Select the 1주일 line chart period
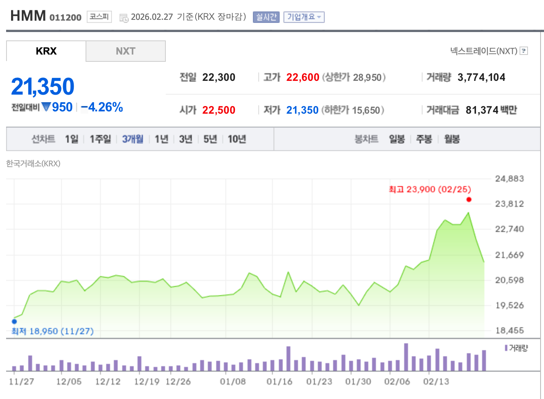 [x=100, y=139]
